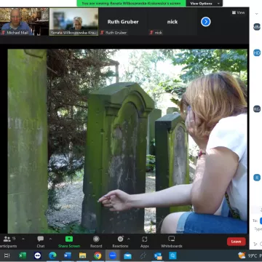Open the View Options dropdown

pyautogui.click(x=205, y=4)
